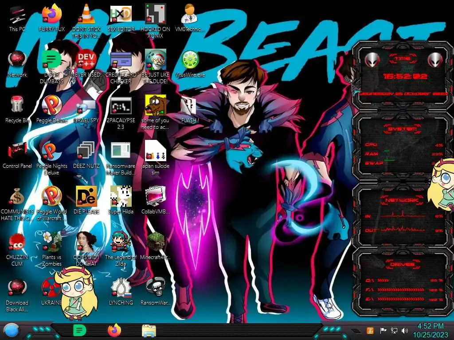Click the F:\ drive usage bar
The width and height of the screenshot is (454, 340).
click(404, 290)
